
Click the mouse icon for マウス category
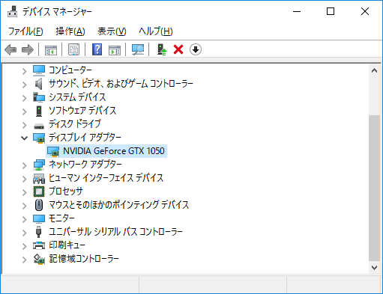[39, 205]
